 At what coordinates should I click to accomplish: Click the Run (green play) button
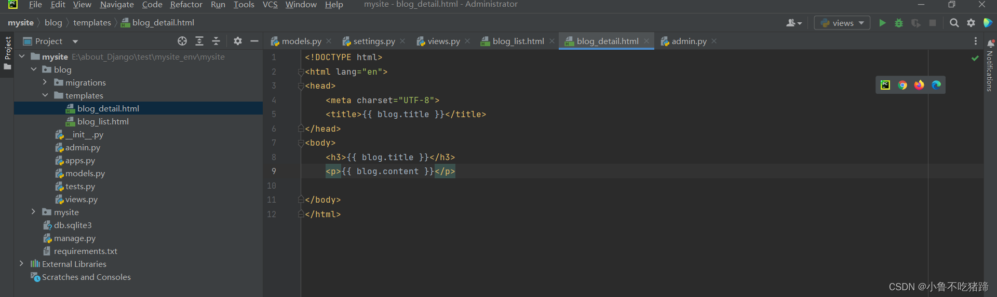point(882,23)
